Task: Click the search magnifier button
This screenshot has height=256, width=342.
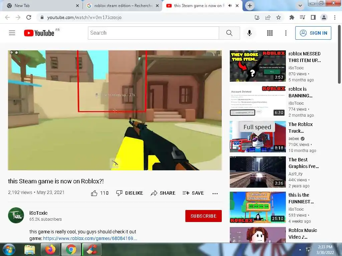Action: [229, 33]
